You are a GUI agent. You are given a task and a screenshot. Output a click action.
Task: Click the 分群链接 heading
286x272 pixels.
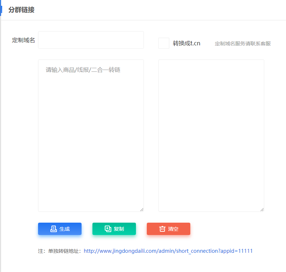click(x=21, y=10)
